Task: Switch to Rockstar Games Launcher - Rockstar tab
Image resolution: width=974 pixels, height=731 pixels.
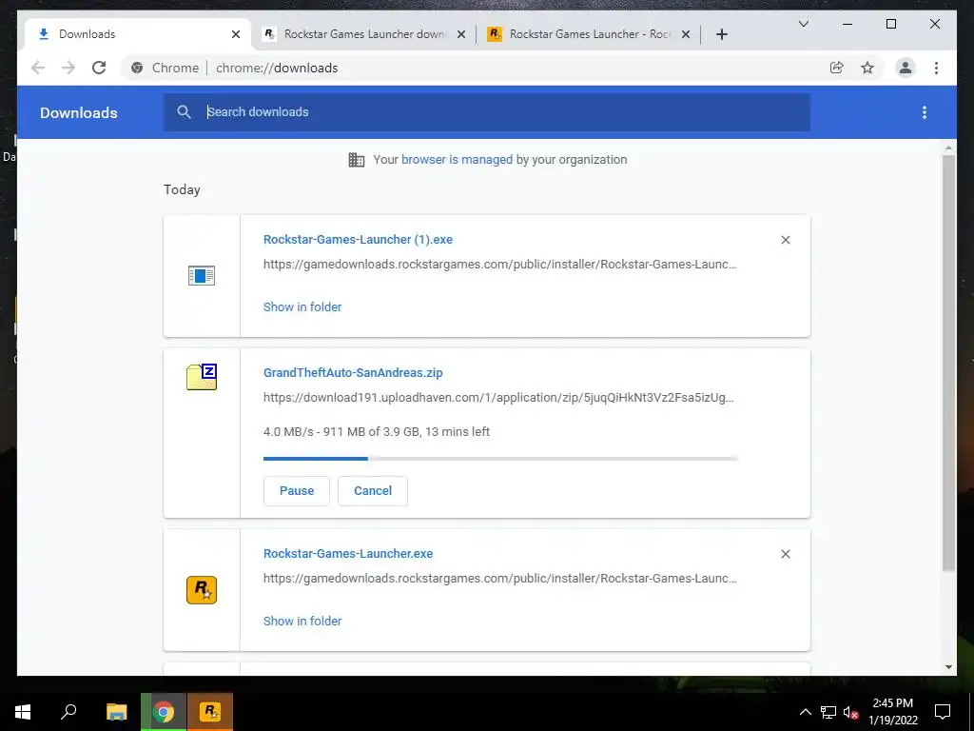Action: click(588, 34)
